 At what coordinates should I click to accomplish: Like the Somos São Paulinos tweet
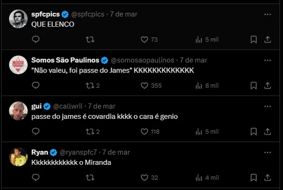click(144, 86)
